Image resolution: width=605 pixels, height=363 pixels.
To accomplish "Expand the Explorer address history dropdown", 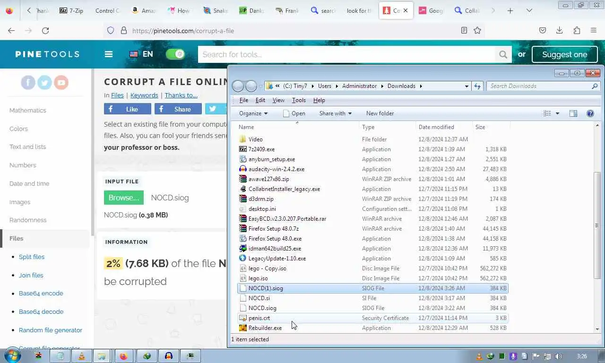I will point(467,86).
